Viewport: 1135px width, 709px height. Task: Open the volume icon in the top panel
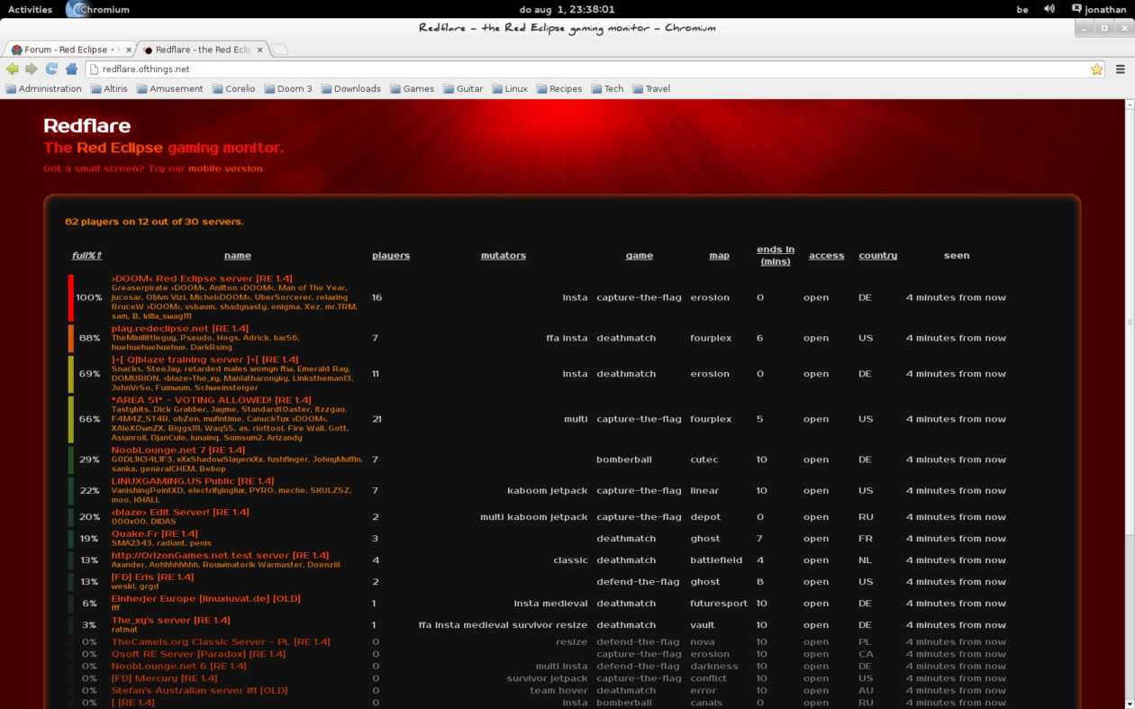coord(1049,9)
